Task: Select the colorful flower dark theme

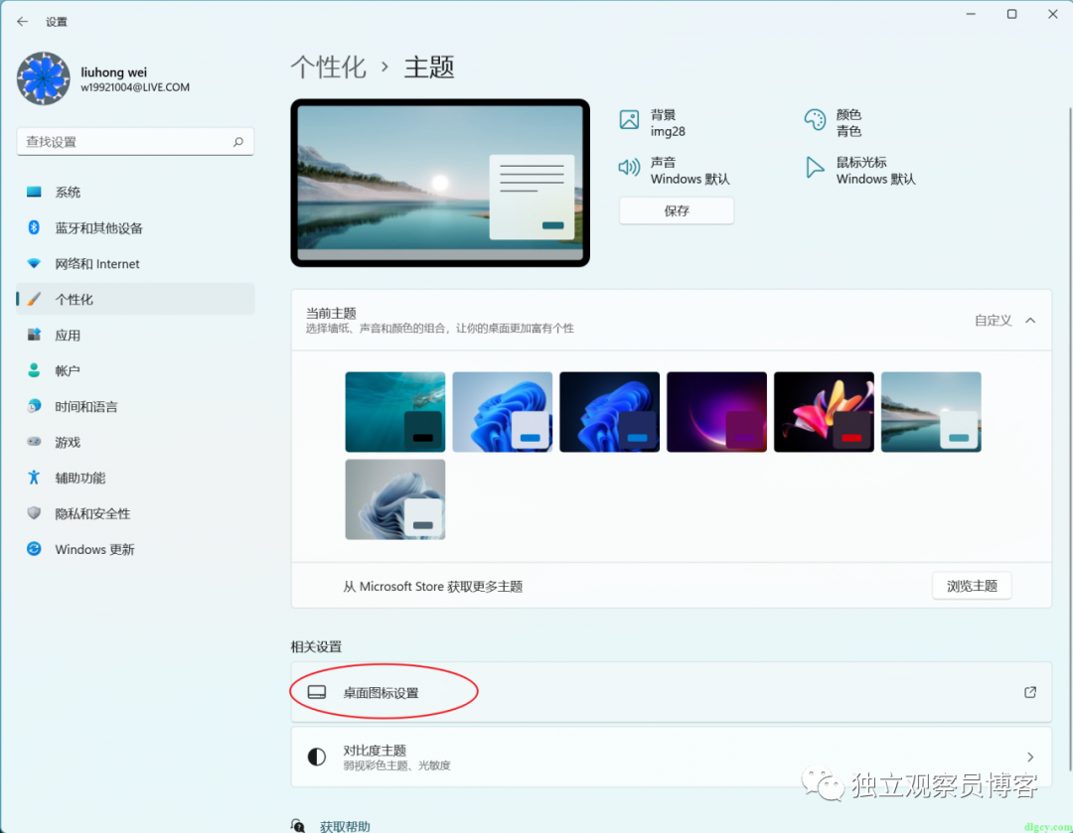Action: coord(824,412)
